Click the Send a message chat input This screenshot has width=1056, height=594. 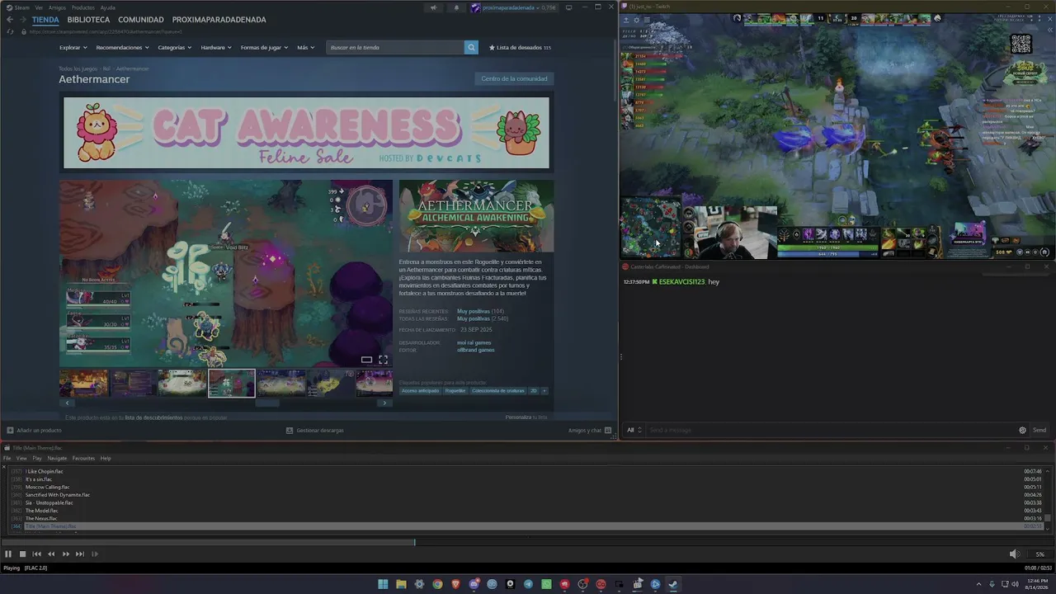click(x=831, y=430)
